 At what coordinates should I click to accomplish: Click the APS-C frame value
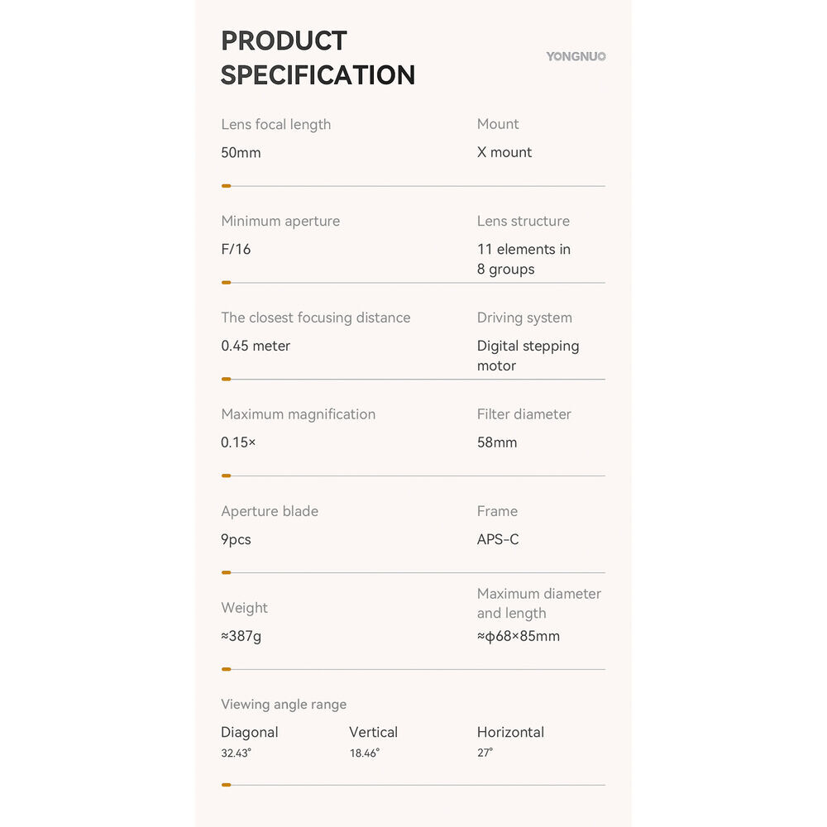(498, 539)
